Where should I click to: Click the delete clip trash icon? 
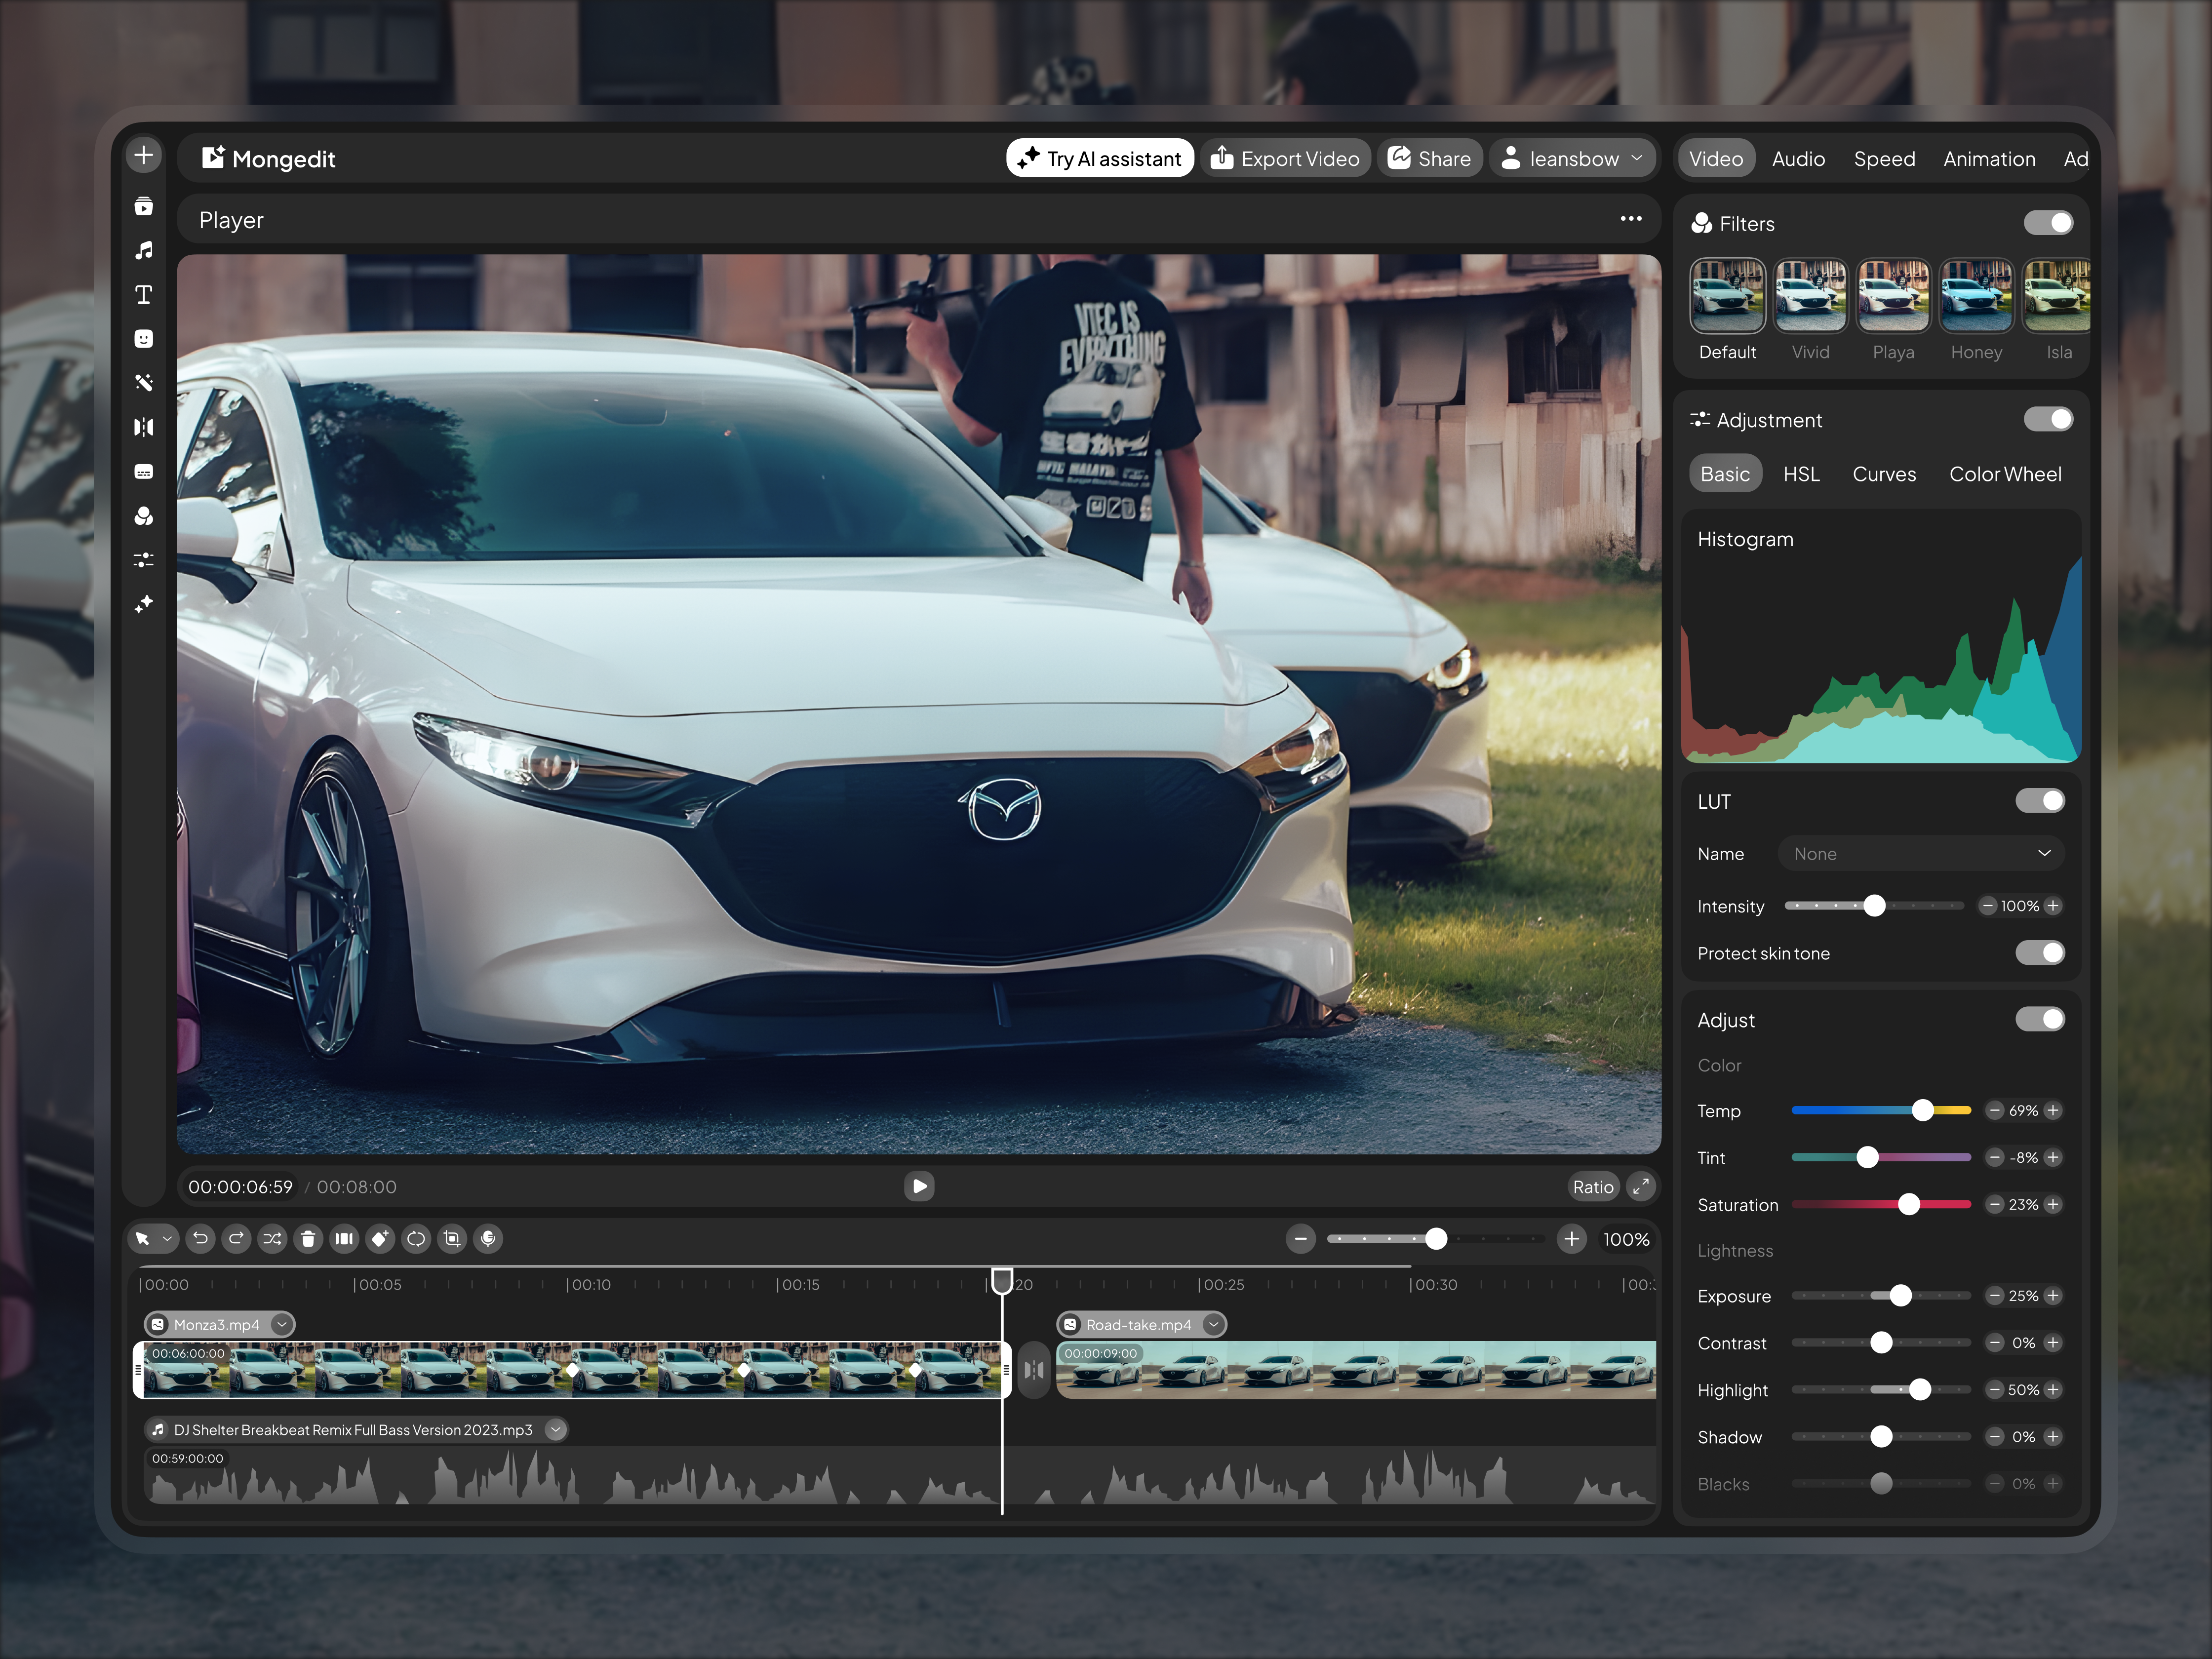coord(308,1239)
